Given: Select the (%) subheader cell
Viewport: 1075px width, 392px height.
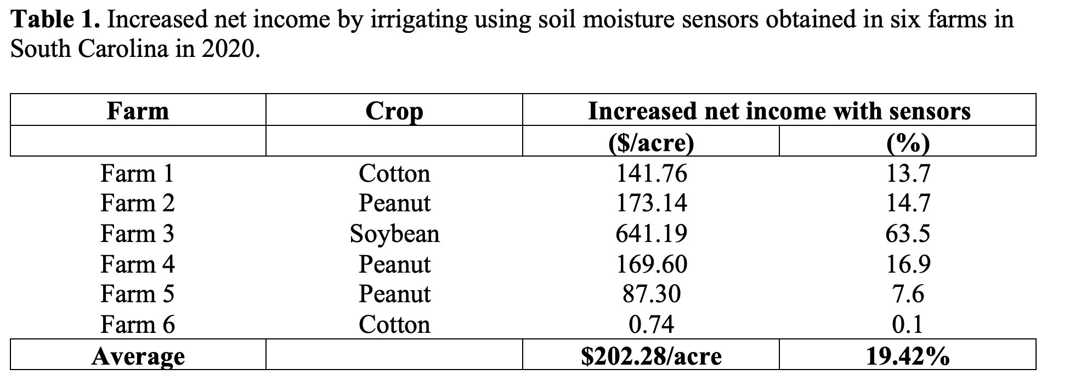Looking at the screenshot, I should (908, 143).
